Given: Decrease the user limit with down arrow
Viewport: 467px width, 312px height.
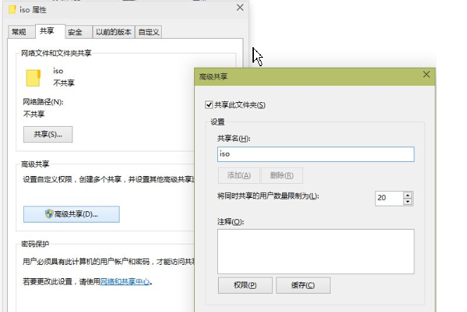Looking at the screenshot, I should 408,202.
